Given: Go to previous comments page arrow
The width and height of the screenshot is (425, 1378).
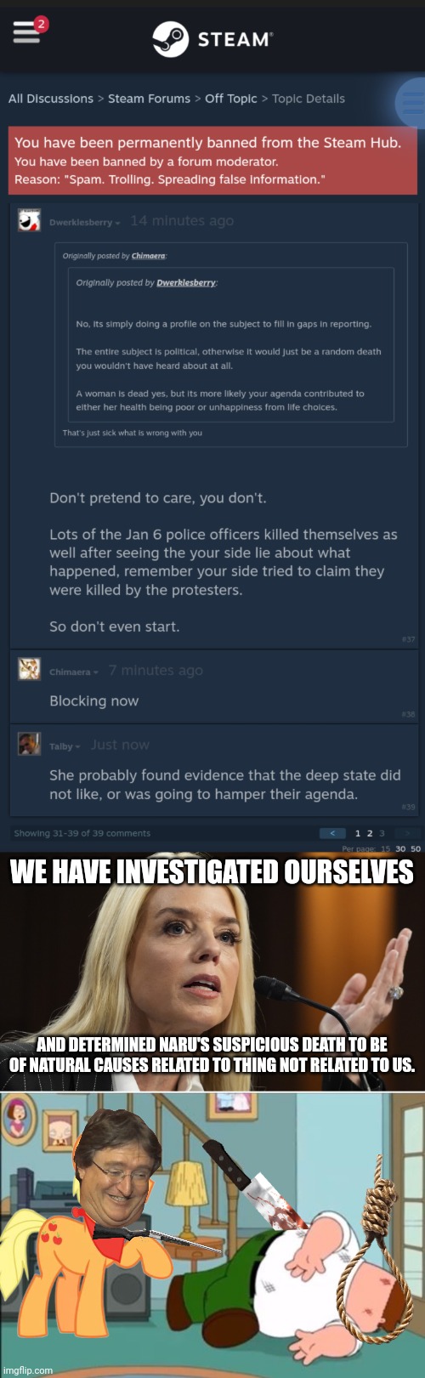Looking at the screenshot, I should [x=331, y=833].
